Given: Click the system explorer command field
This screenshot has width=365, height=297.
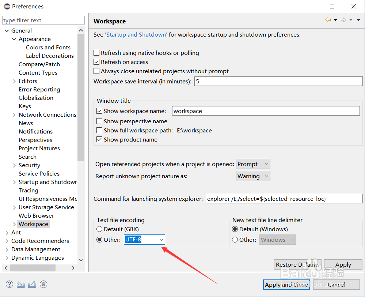Looking at the screenshot, I should point(284,199).
